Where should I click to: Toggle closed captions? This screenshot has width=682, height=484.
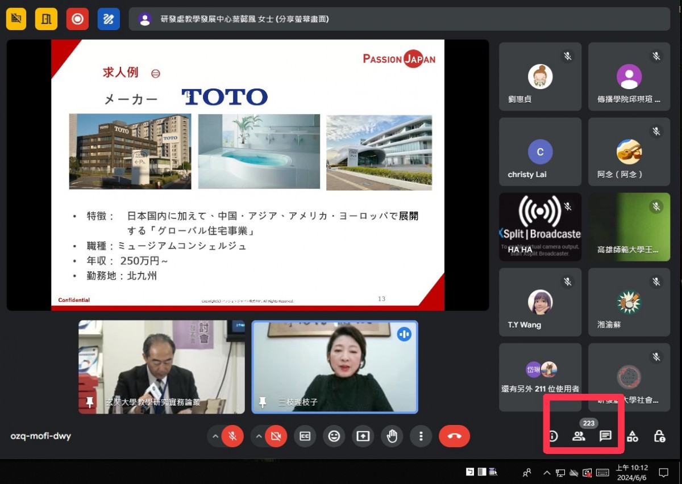305,436
